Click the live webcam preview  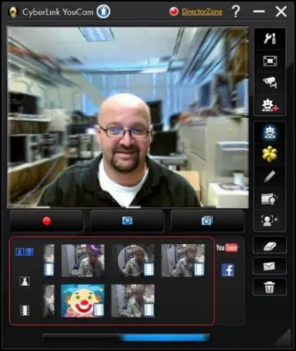[x=128, y=117]
